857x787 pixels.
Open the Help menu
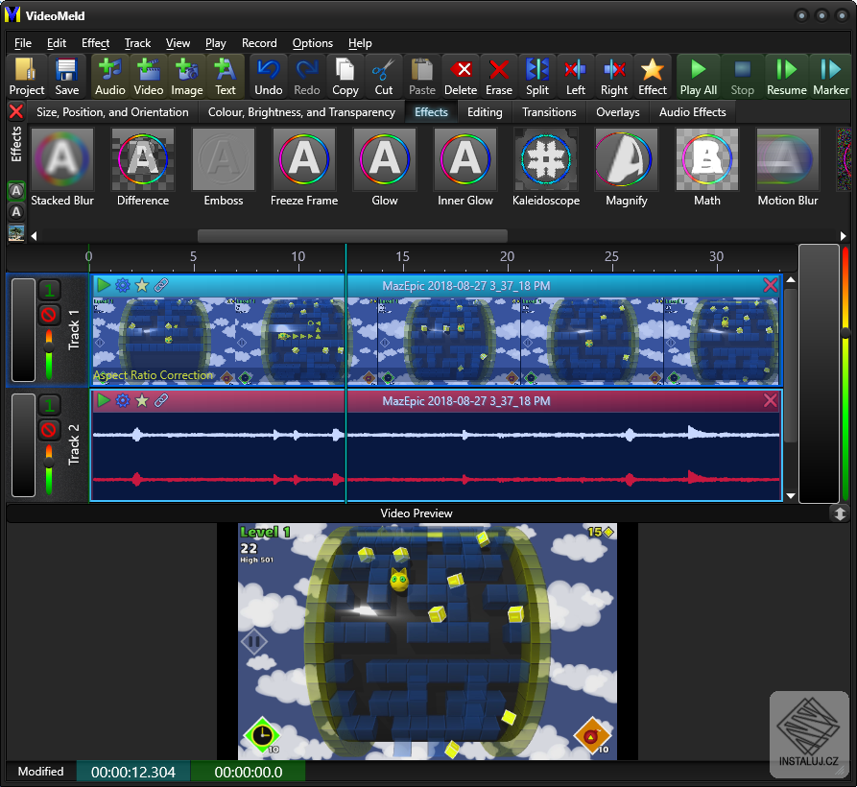point(360,43)
